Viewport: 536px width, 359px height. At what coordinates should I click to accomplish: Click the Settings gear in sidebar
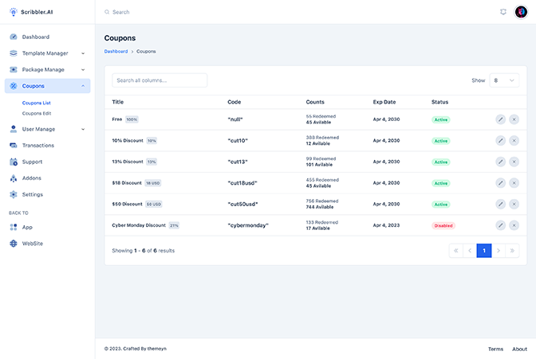[x=14, y=194]
